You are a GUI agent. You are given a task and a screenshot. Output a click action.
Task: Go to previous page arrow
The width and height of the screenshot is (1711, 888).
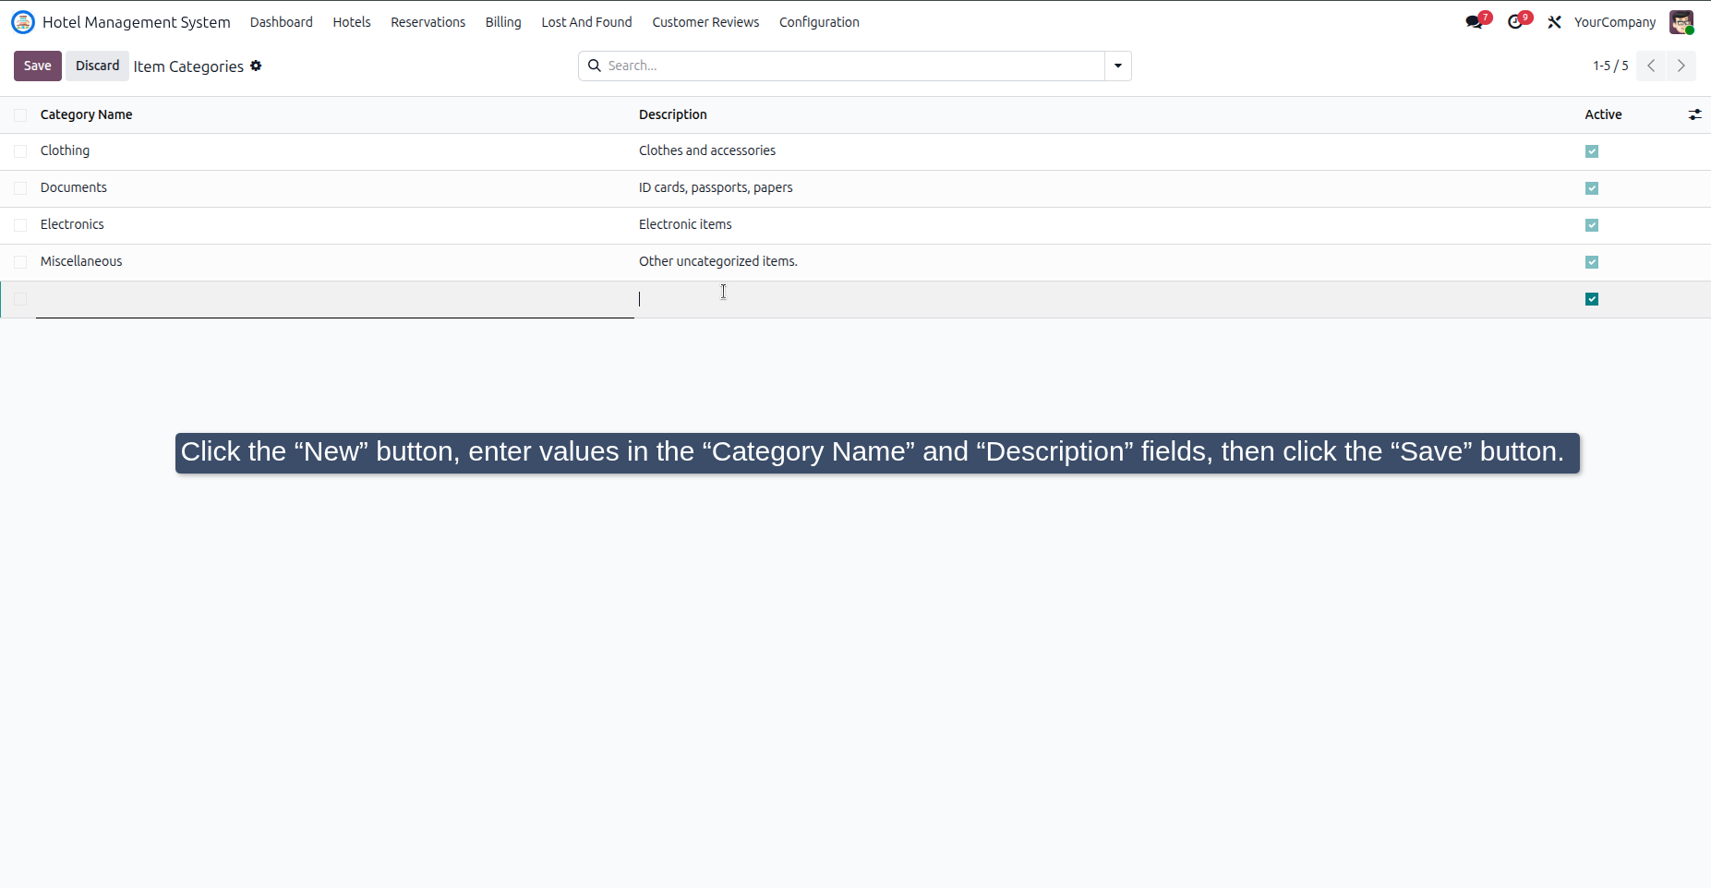pos(1651,66)
